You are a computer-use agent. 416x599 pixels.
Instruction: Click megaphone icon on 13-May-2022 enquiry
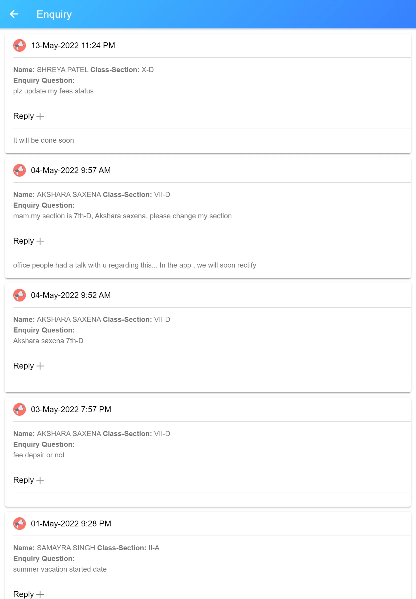pos(20,45)
